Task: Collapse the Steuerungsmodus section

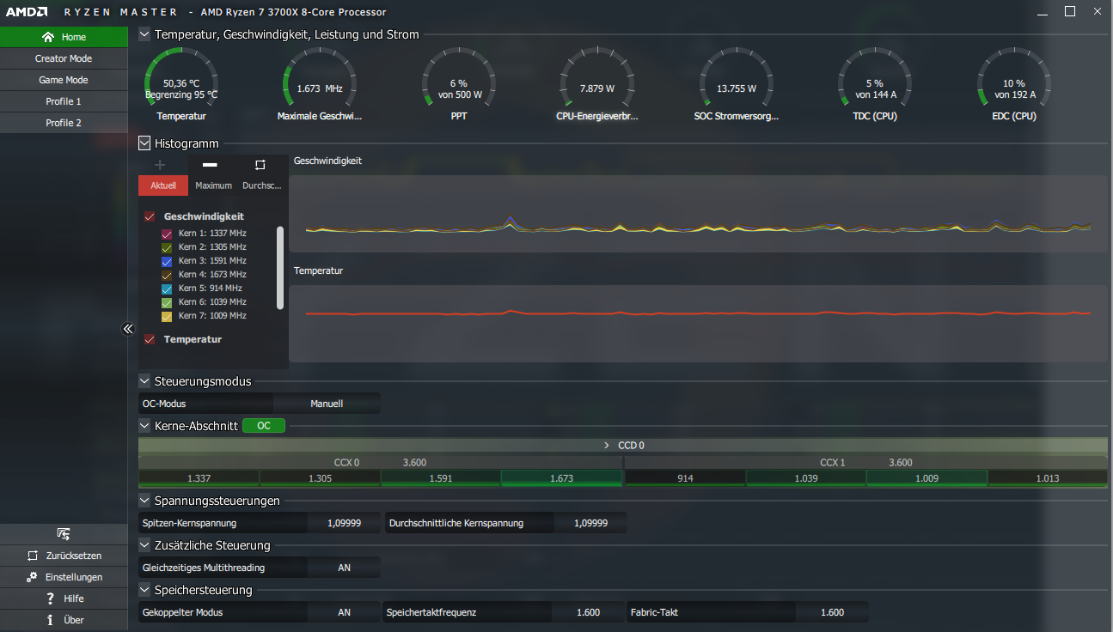Action: pyautogui.click(x=144, y=380)
